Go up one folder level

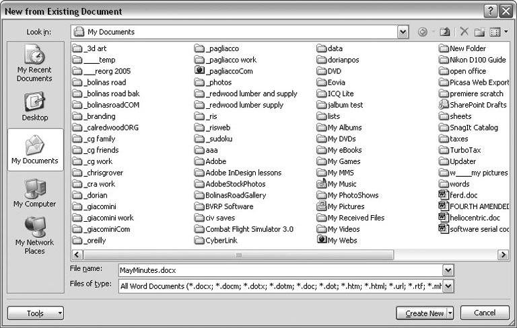click(x=445, y=32)
